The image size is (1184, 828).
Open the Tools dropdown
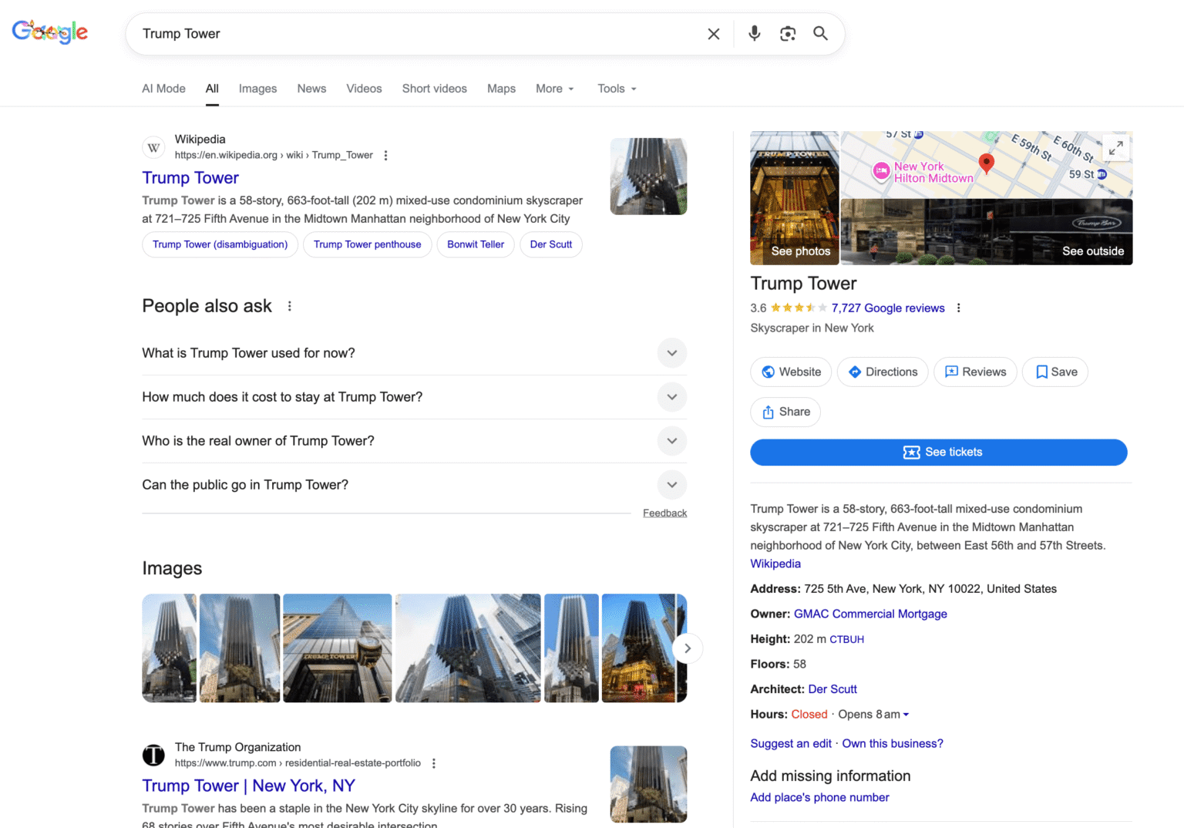pyautogui.click(x=617, y=89)
